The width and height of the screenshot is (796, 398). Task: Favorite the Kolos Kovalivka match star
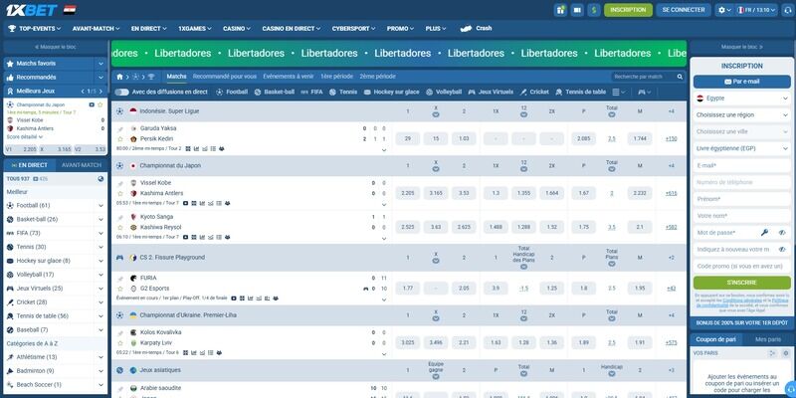[x=120, y=342]
